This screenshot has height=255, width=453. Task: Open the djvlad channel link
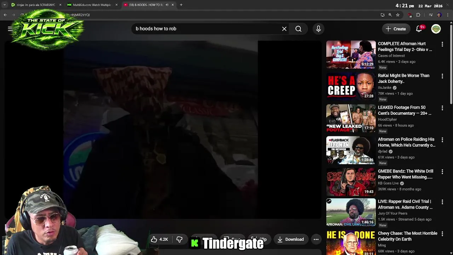[383, 151]
